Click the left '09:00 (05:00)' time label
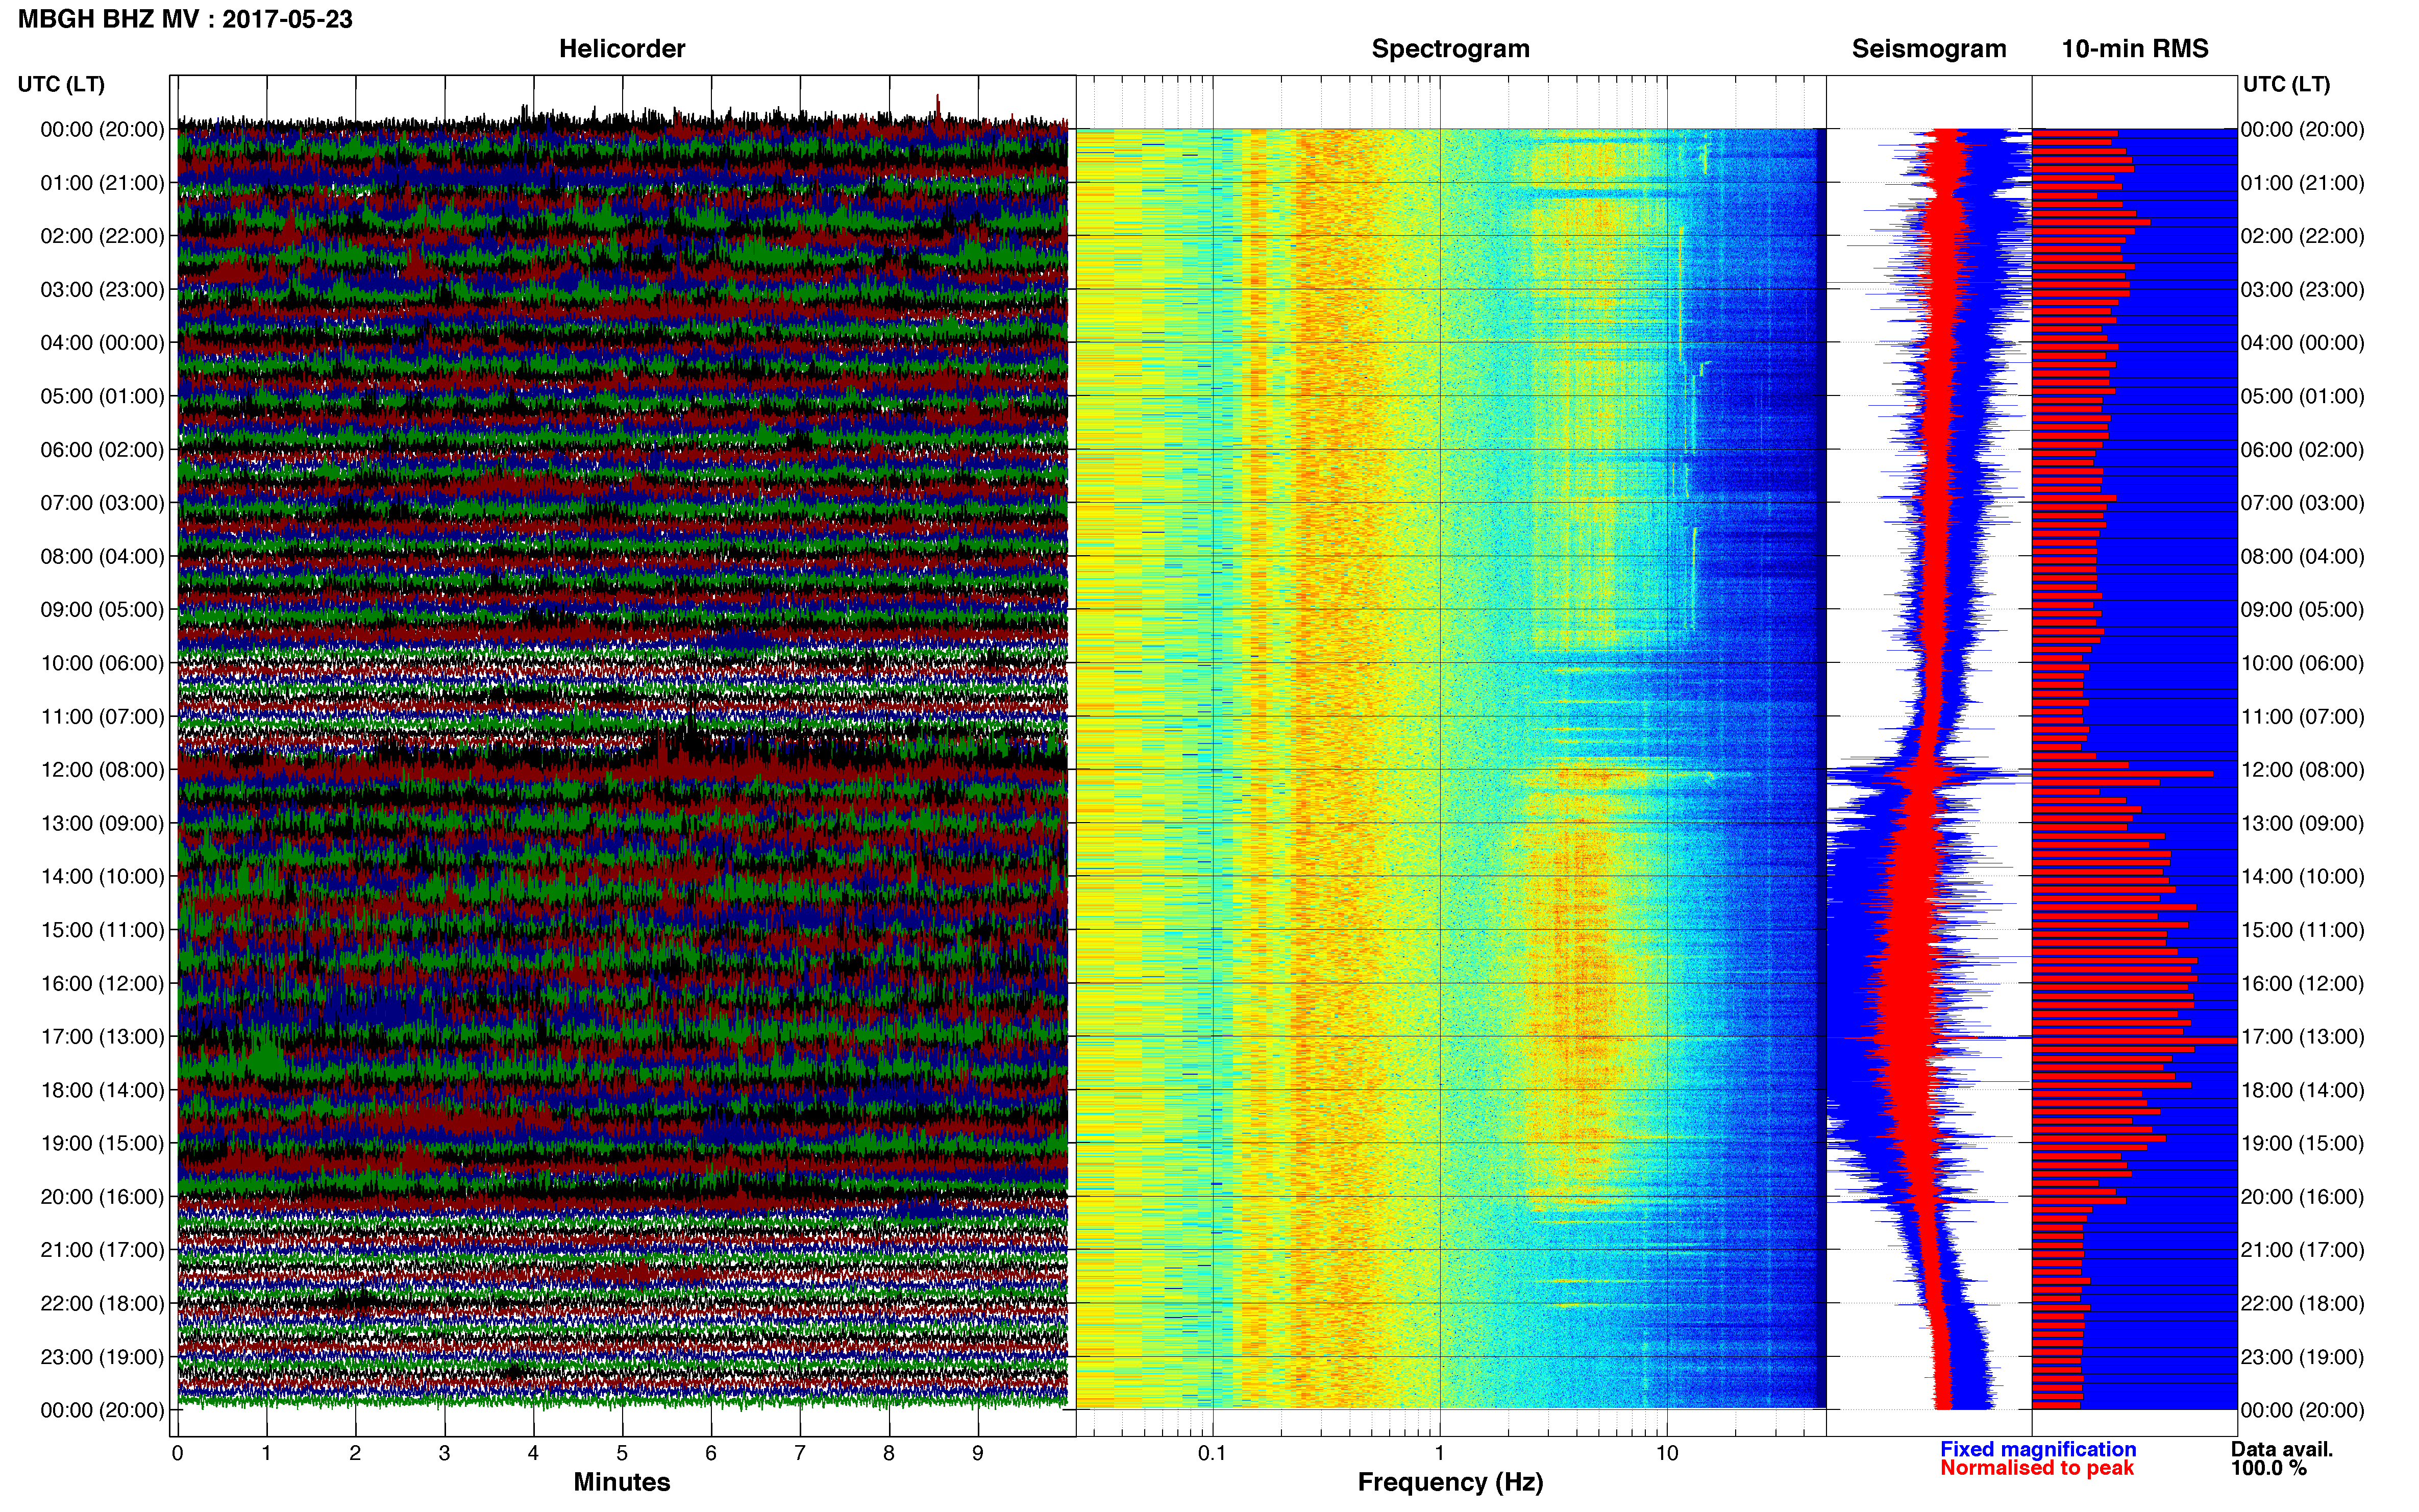Image resolution: width=2419 pixels, height=1512 pixels. click(102, 610)
